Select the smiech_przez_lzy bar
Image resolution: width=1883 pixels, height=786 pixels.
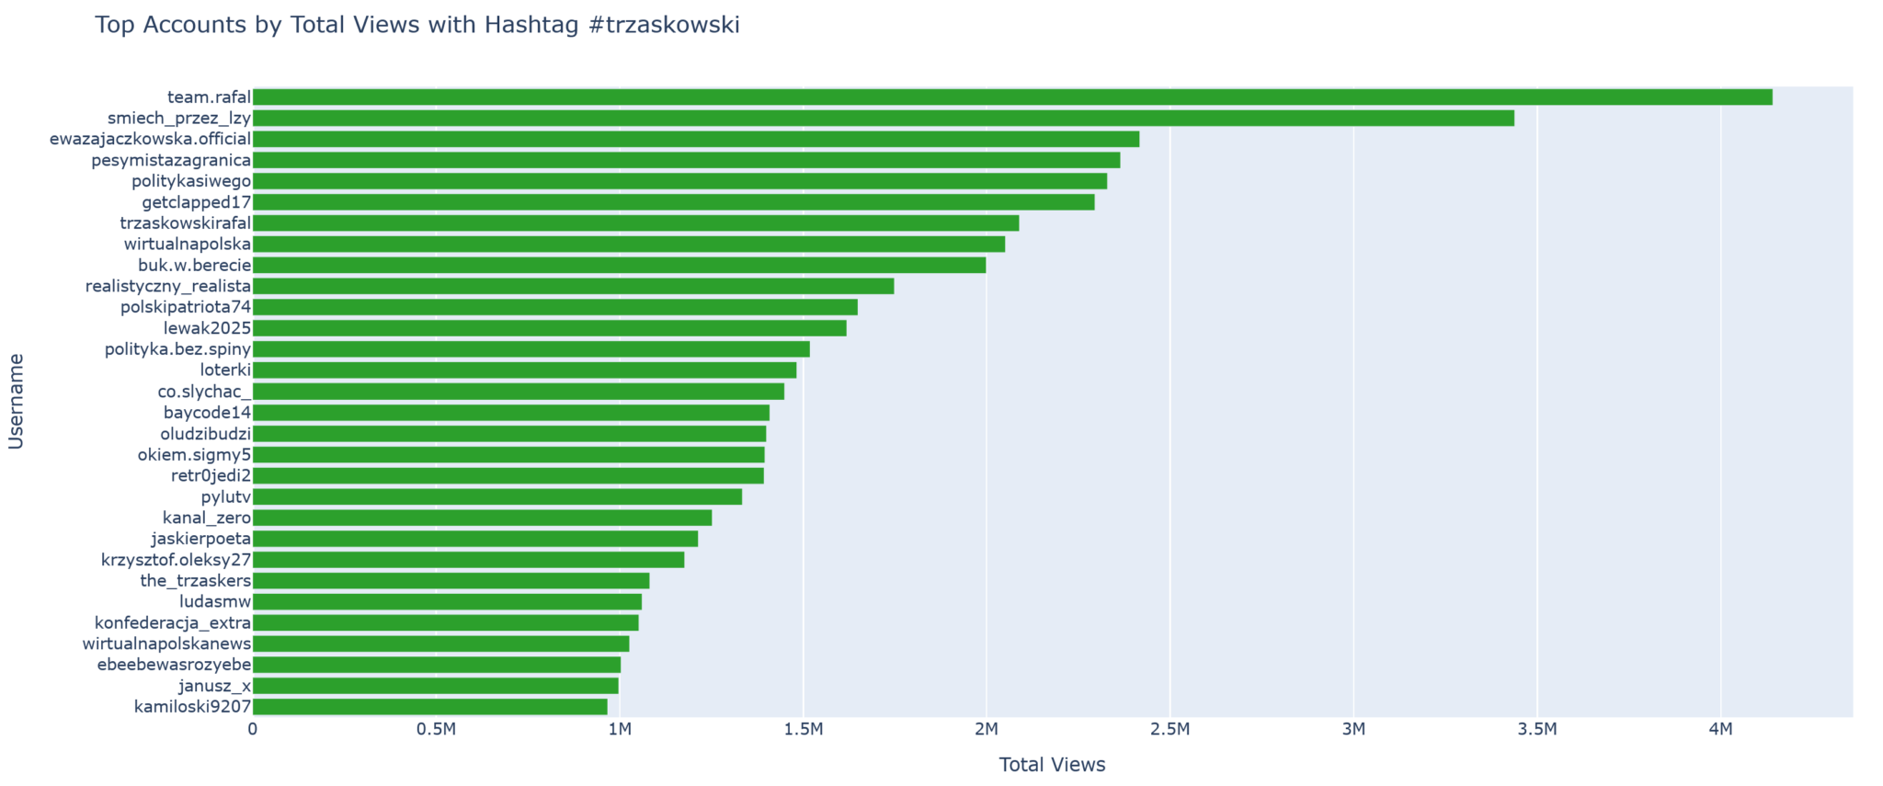pyautogui.click(x=883, y=119)
